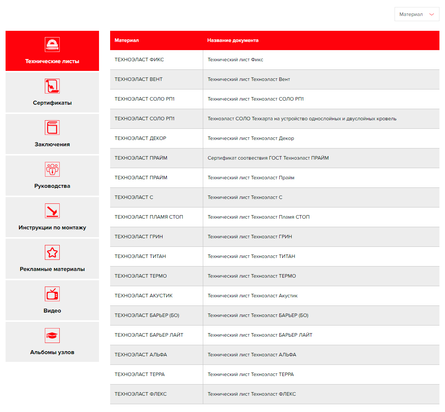Image resolution: width=445 pixels, height=412 pixels.
Task: Open Технический лист Техноэласт ГРИН
Action: (250, 237)
